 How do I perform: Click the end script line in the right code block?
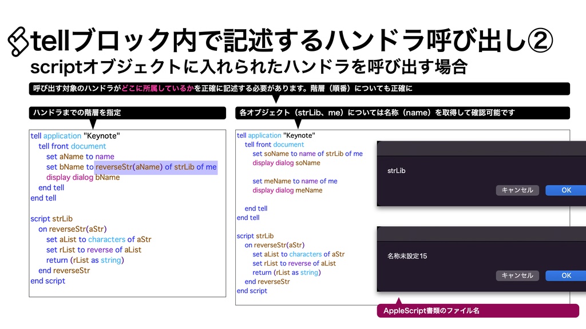point(252,291)
